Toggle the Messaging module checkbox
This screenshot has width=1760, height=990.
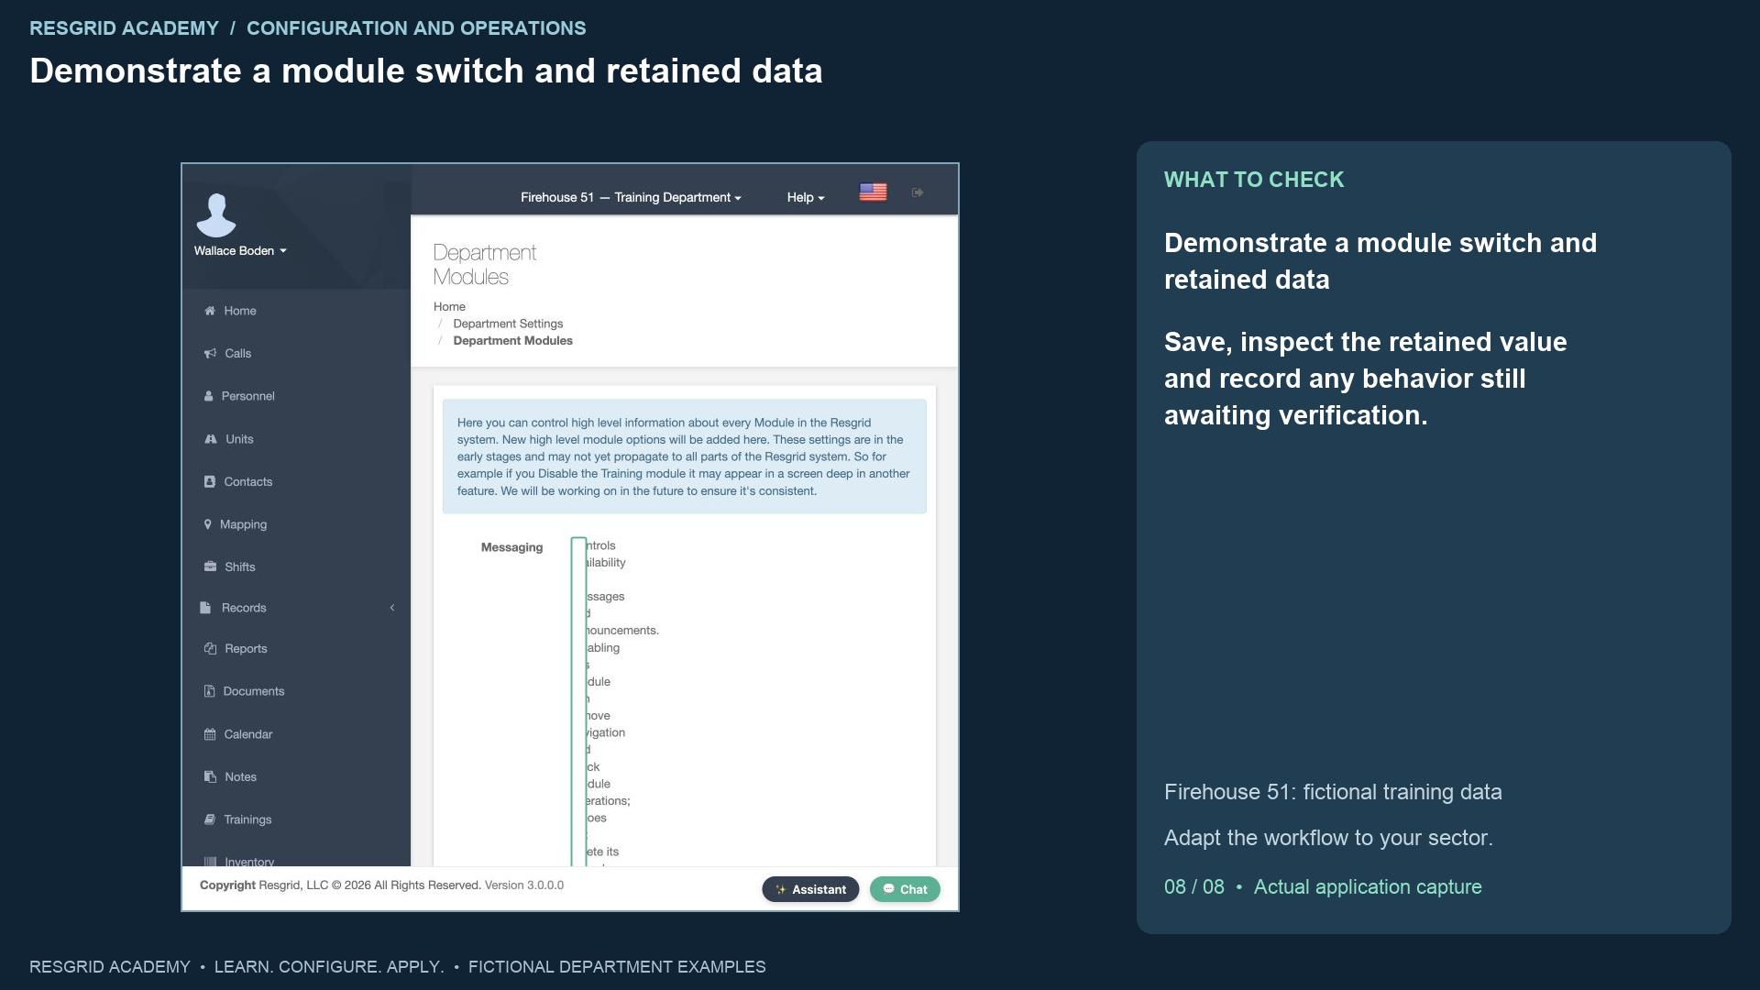(x=578, y=701)
